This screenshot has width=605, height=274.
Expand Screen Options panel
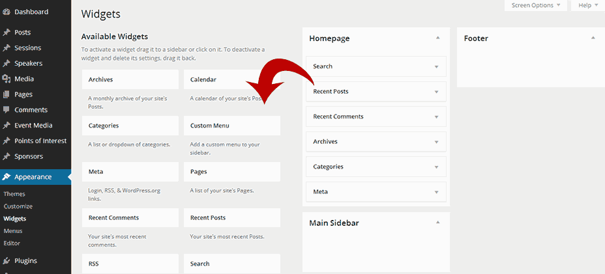536,5
